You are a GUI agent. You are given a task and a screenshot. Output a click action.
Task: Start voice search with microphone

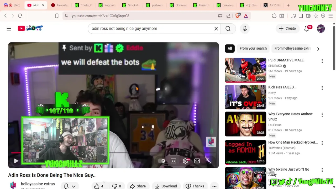(x=245, y=28)
